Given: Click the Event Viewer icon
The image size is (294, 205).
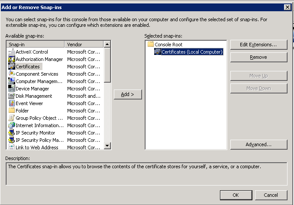Looking at the screenshot, I should coord(12,103).
